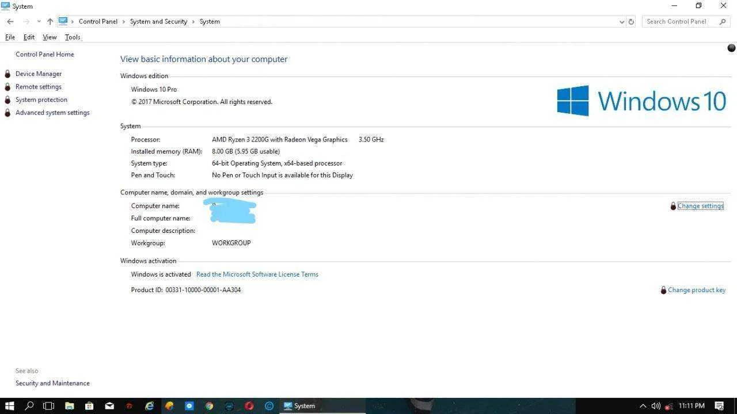Click Control Panel in the breadcrumb
The width and height of the screenshot is (737, 414).
tap(98, 21)
